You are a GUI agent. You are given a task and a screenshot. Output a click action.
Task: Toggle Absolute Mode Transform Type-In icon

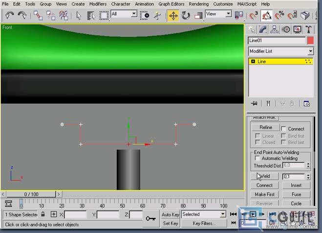coord(54,214)
